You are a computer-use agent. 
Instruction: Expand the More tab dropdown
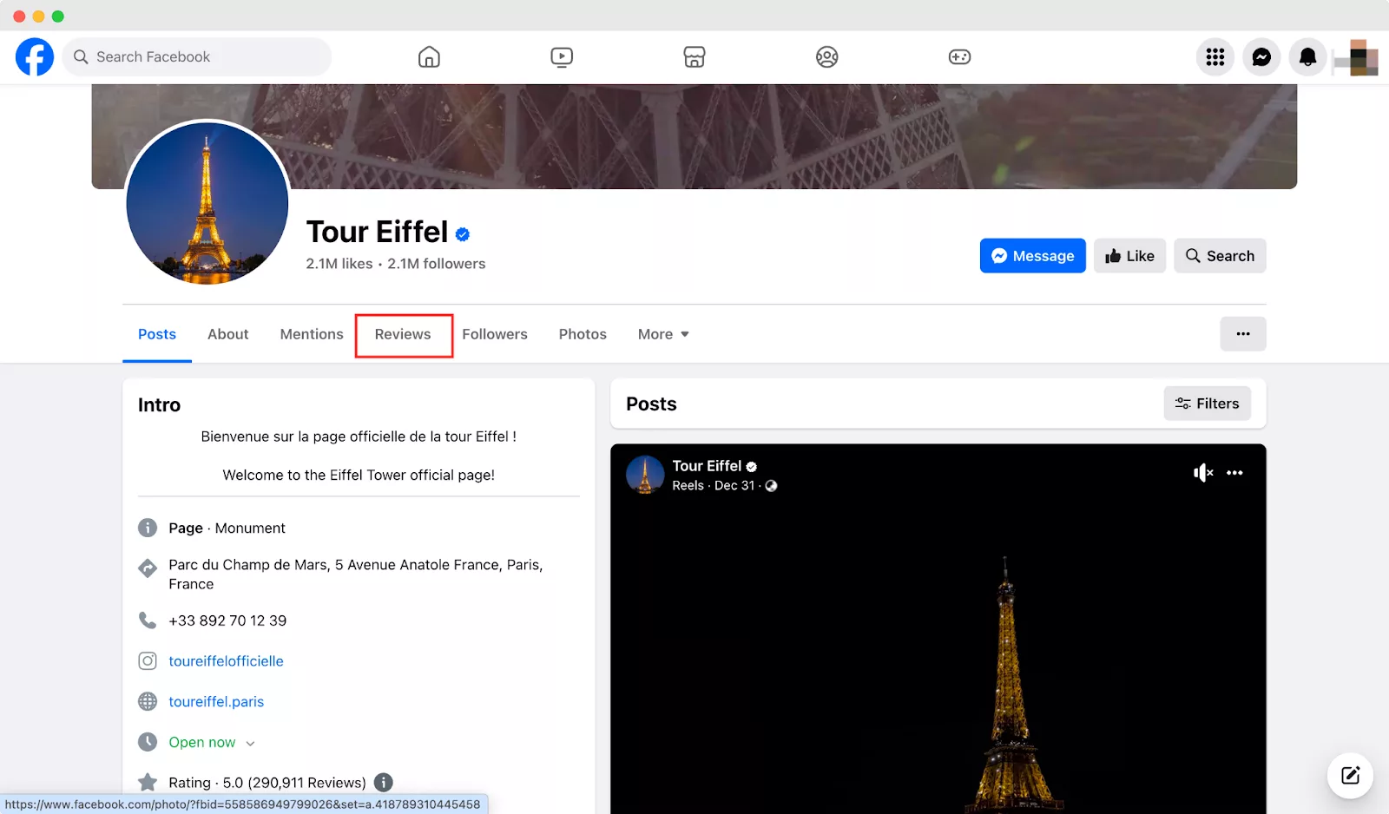[x=663, y=334]
